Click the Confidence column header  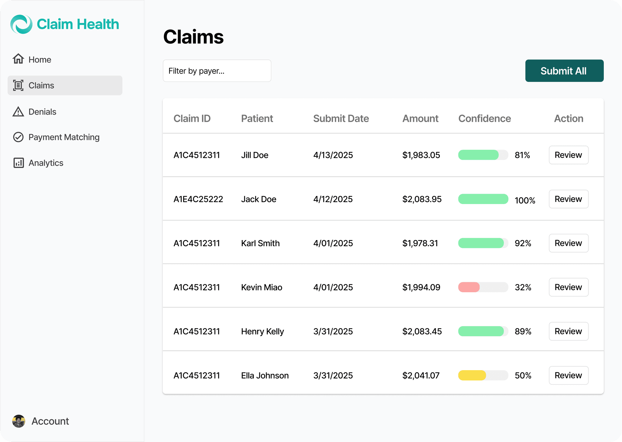coord(484,119)
